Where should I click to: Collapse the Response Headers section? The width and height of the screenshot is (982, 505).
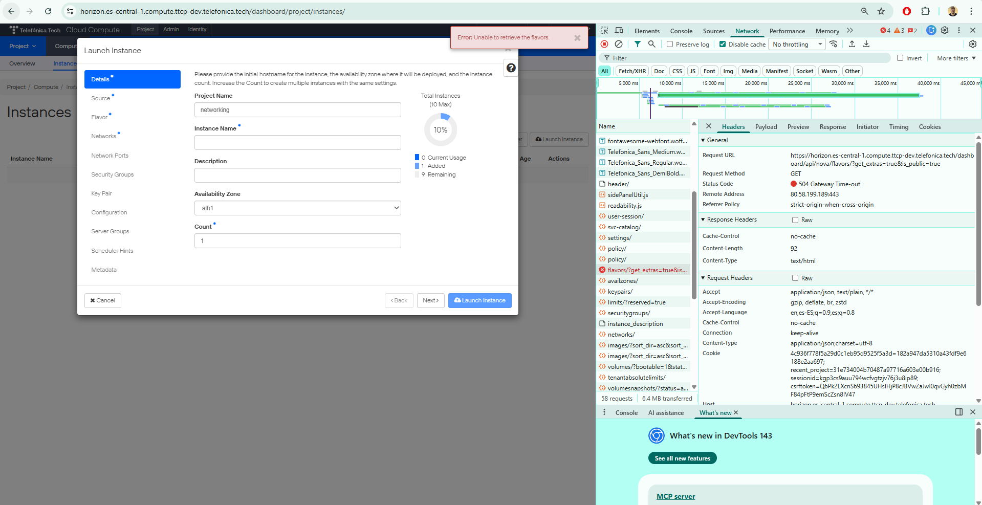coord(703,219)
